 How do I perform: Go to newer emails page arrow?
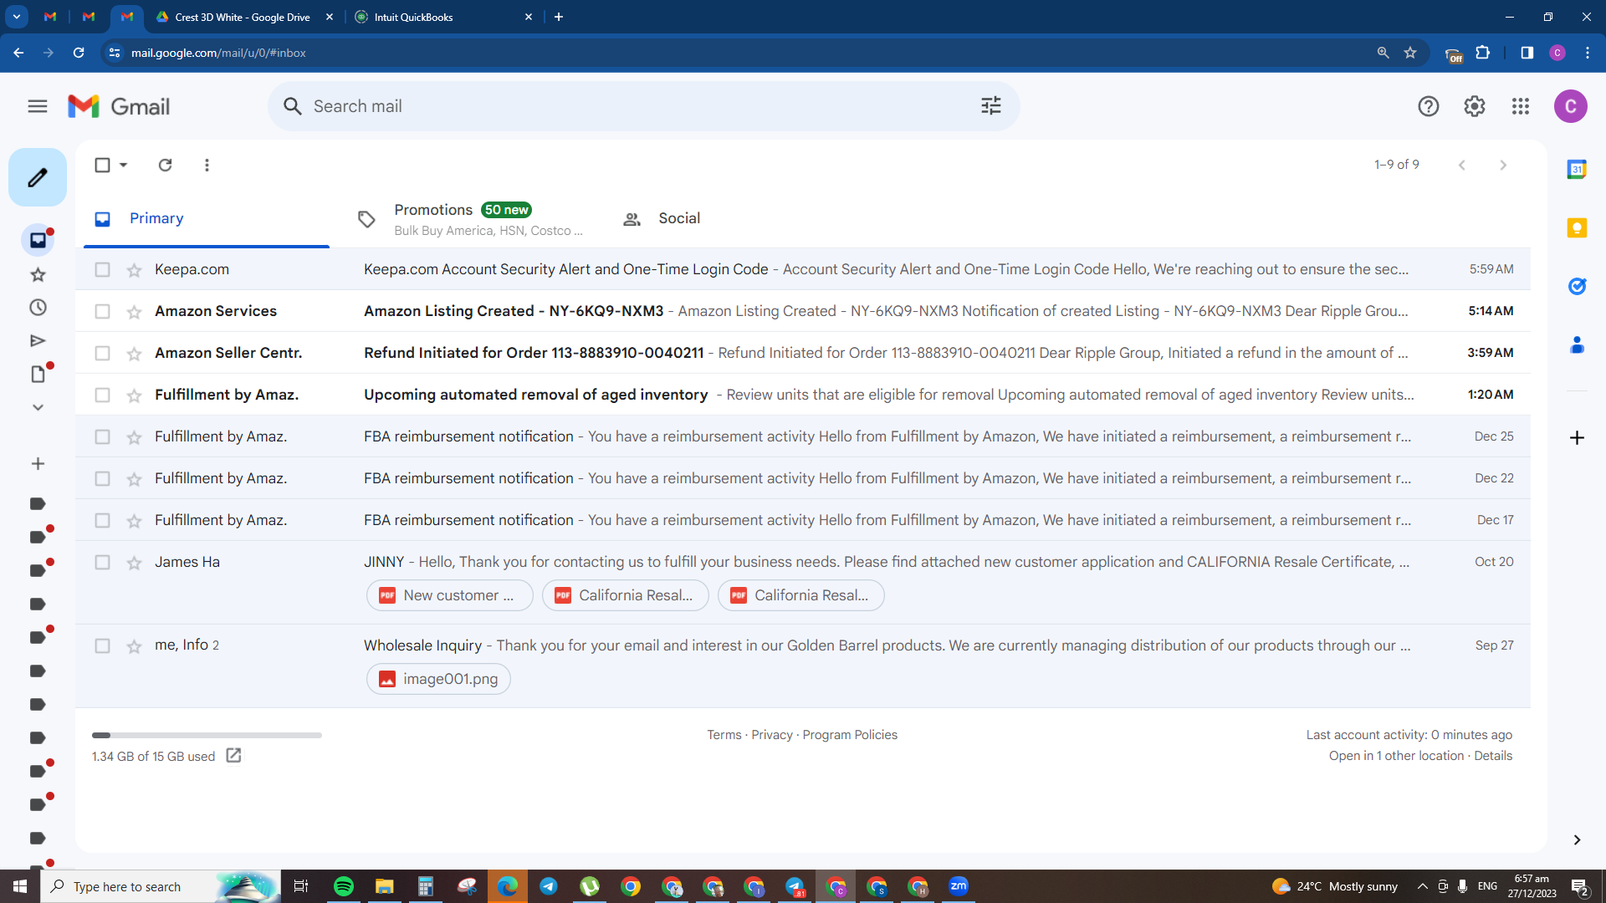tap(1462, 165)
